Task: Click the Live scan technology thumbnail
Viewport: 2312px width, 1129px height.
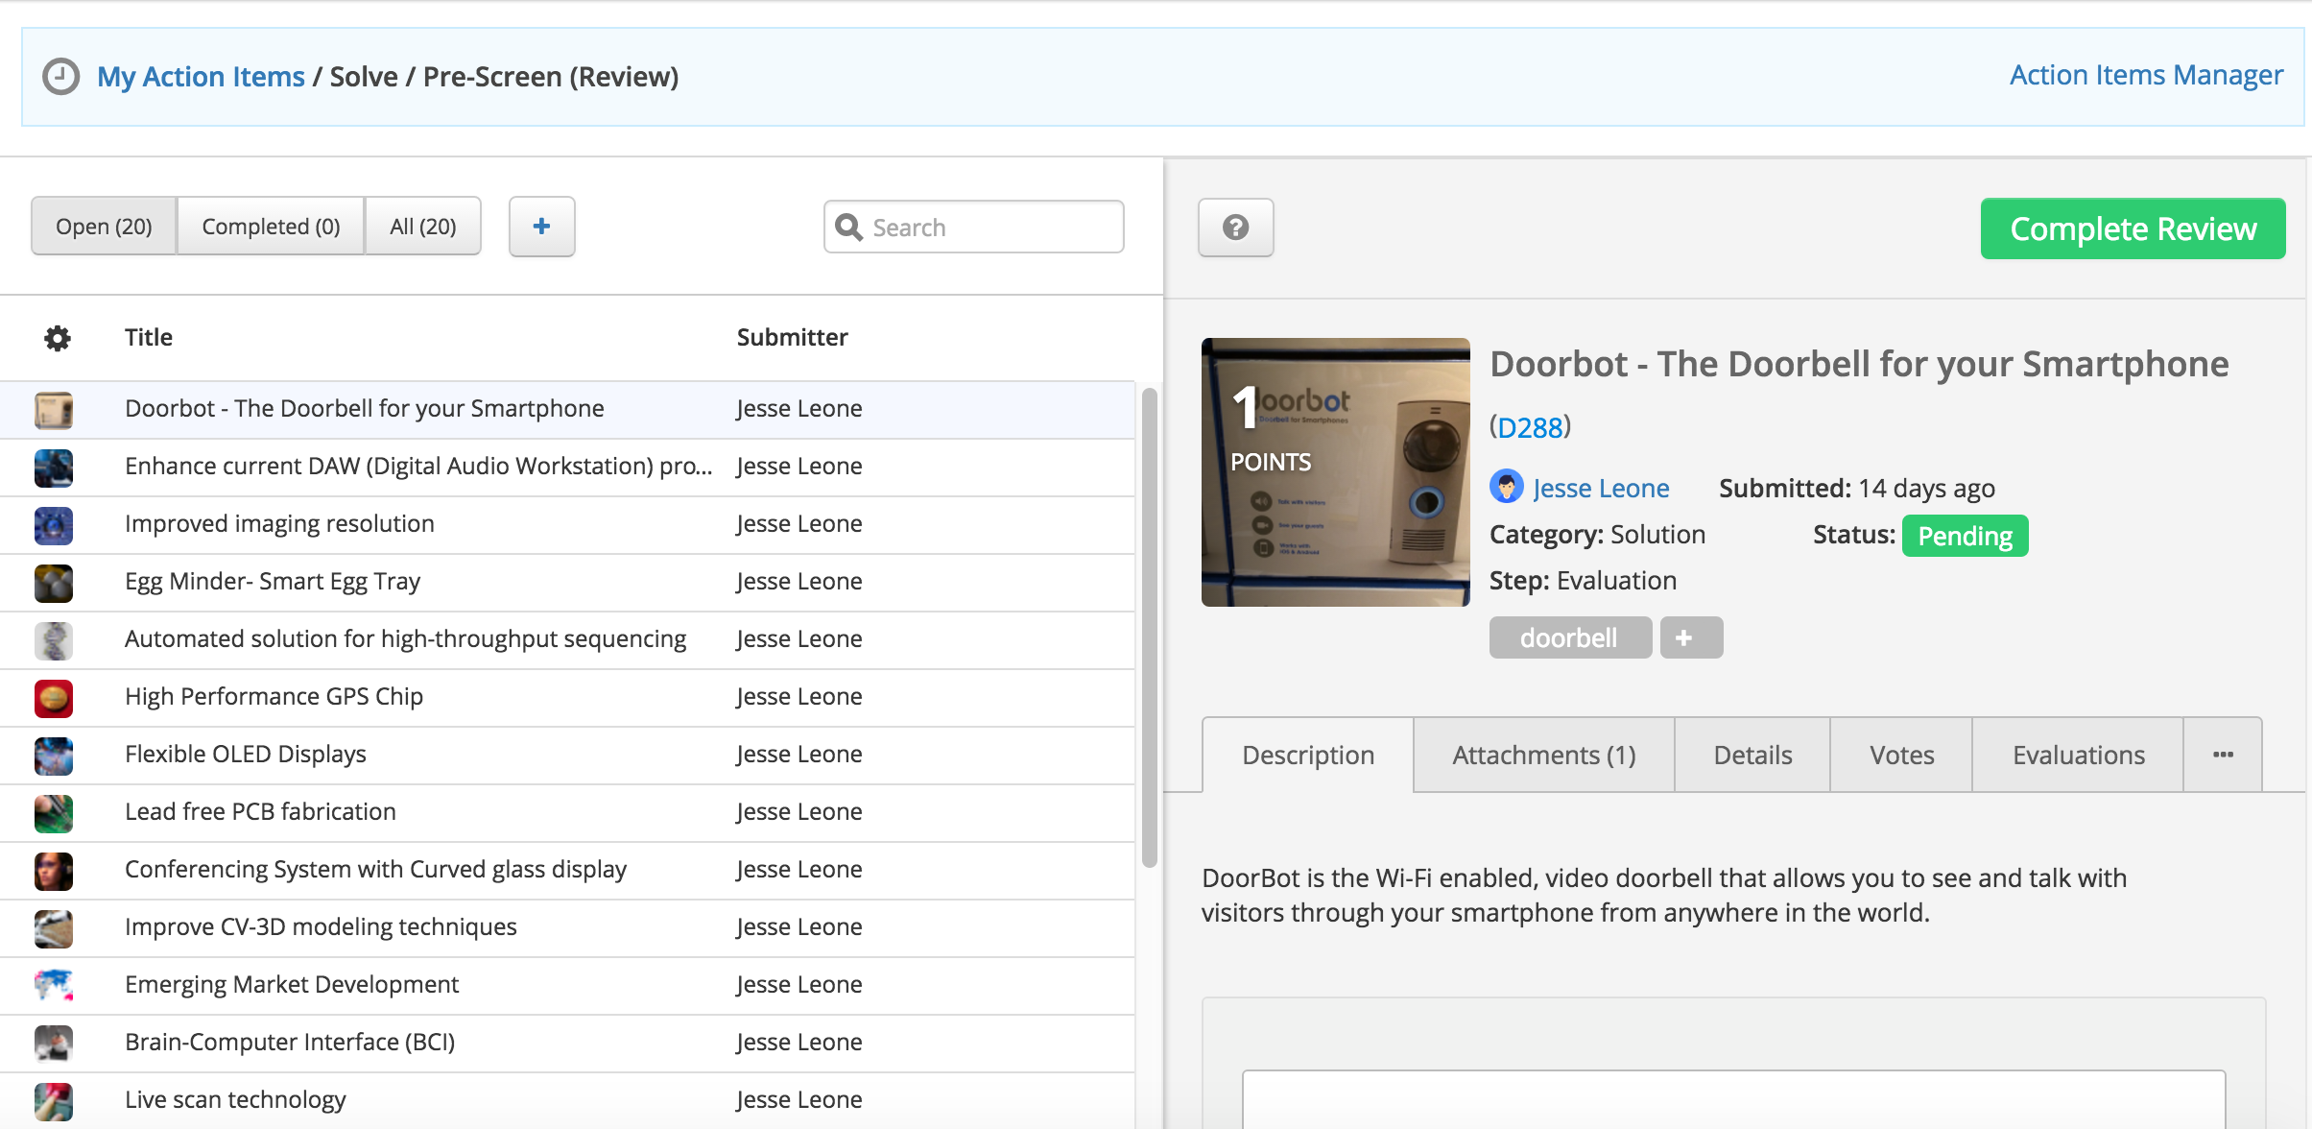Action: click(x=54, y=1101)
